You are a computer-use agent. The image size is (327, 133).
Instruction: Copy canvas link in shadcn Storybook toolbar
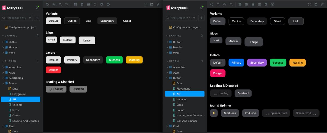click(x=158, y=4)
